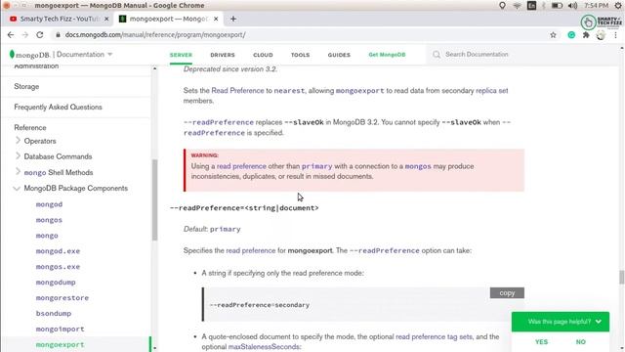Image resolution: width=625 pixels, height=352 pixels.
Task: Copy the readPreference=secondary code snippet
Action: pos(507,293)
